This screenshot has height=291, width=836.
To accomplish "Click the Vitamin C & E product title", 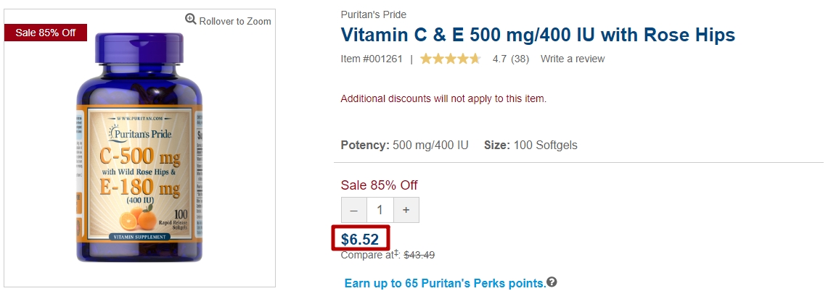I will [538, 35].
